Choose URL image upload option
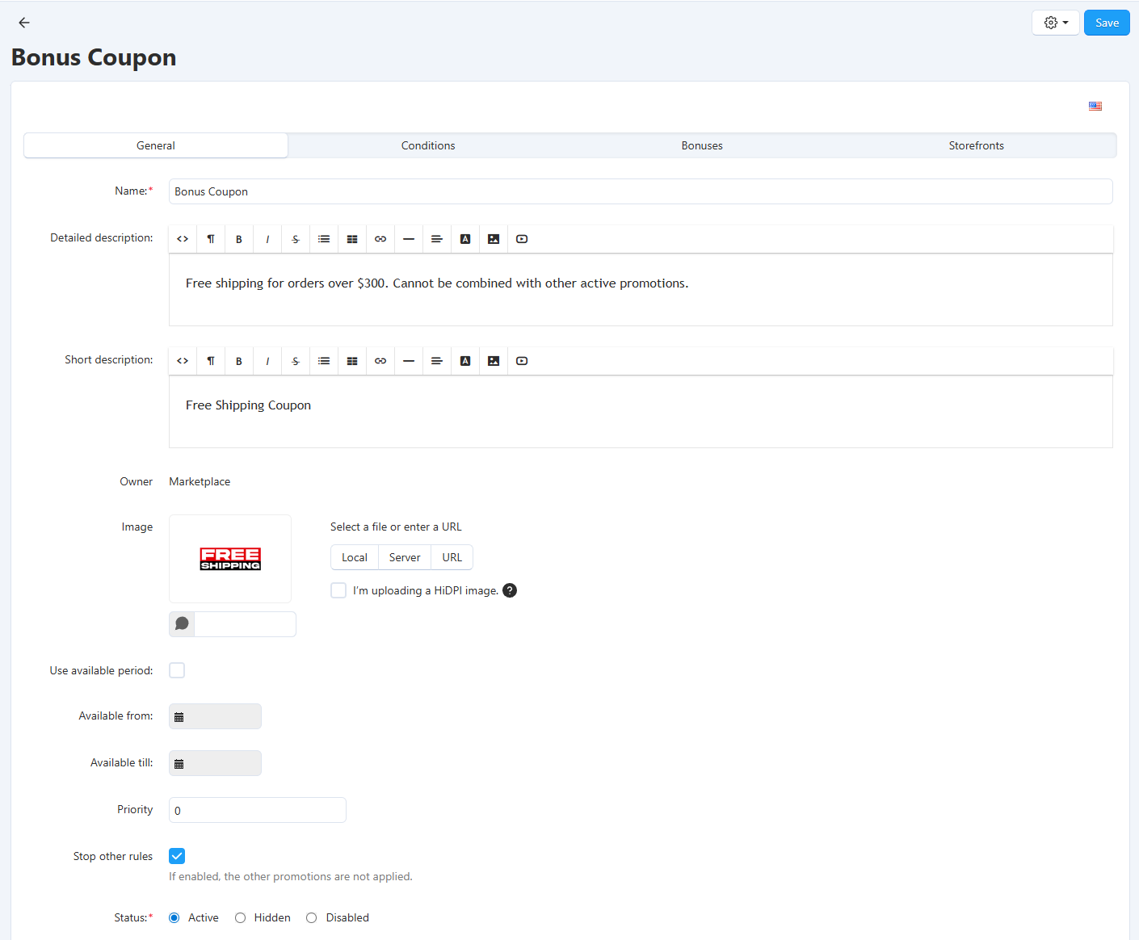The image size is (1139, 940). tap(452, 557)
